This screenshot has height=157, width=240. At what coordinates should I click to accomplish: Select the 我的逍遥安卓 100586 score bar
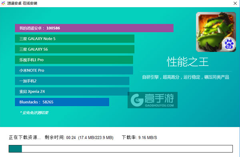click(x=94, y=28)
